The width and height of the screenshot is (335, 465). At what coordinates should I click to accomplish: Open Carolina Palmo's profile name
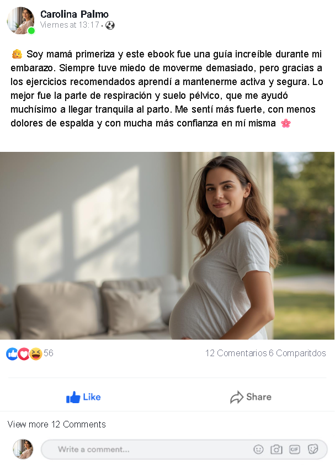75,14
